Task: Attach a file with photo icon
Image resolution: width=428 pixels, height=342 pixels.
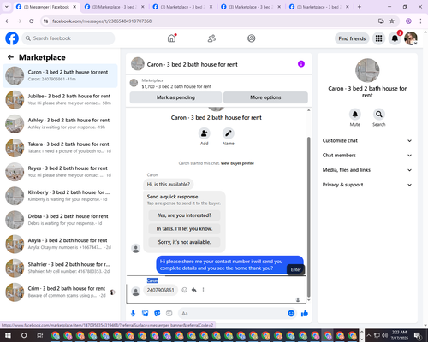Action: click(x=145, y=314)
